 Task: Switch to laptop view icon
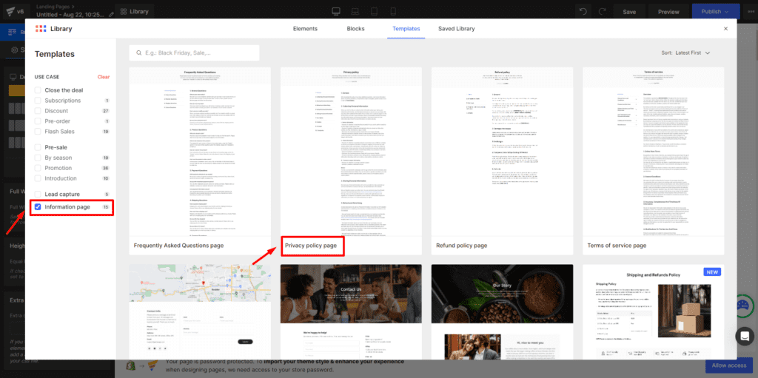pyautogui.click(x=355, y=11)
